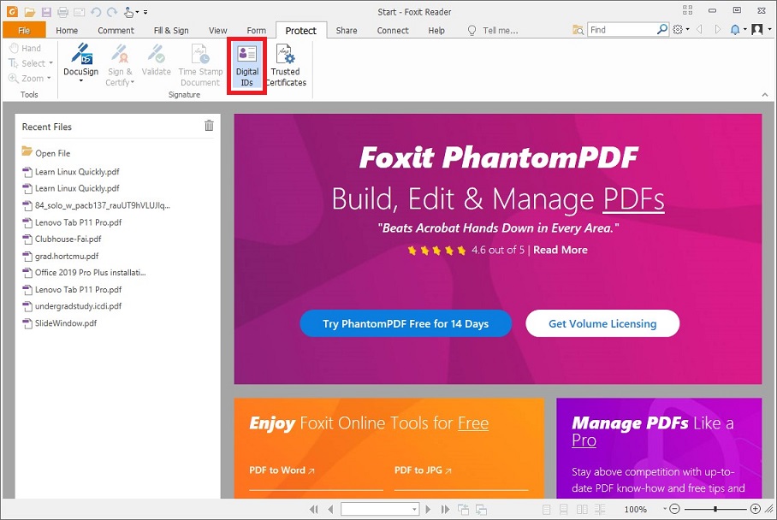
Task: Switch to the Comment tab
Action: pos(116,30)
